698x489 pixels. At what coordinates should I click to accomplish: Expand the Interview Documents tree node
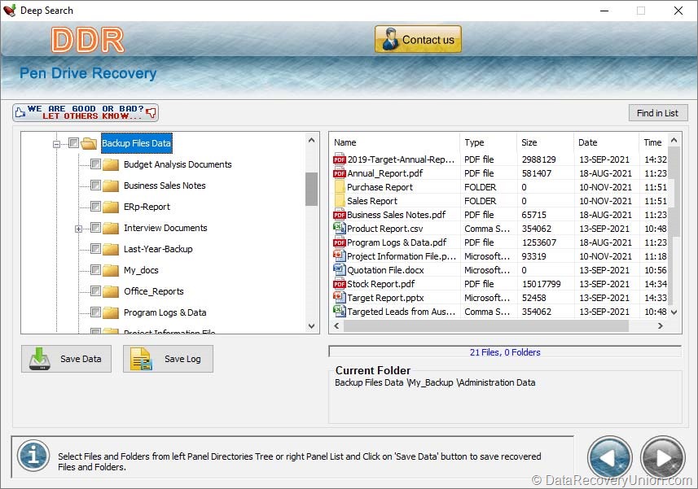pos(78,229)
